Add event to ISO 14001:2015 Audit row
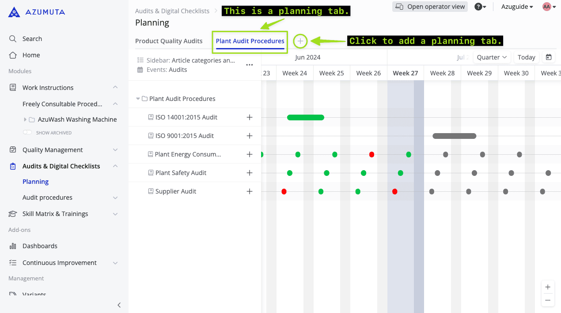The width and height of the screenshot is (561, 313). click(250, 117)
